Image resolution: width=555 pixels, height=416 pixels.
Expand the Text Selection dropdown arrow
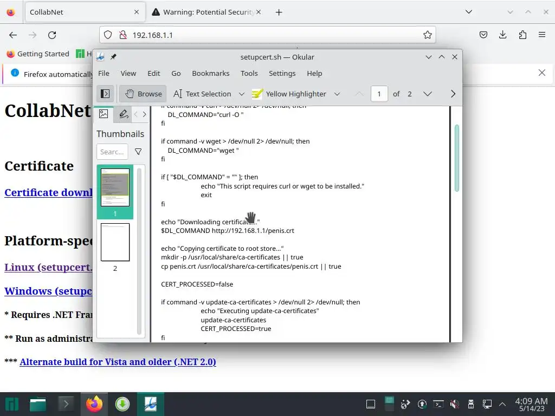point(241,94)
